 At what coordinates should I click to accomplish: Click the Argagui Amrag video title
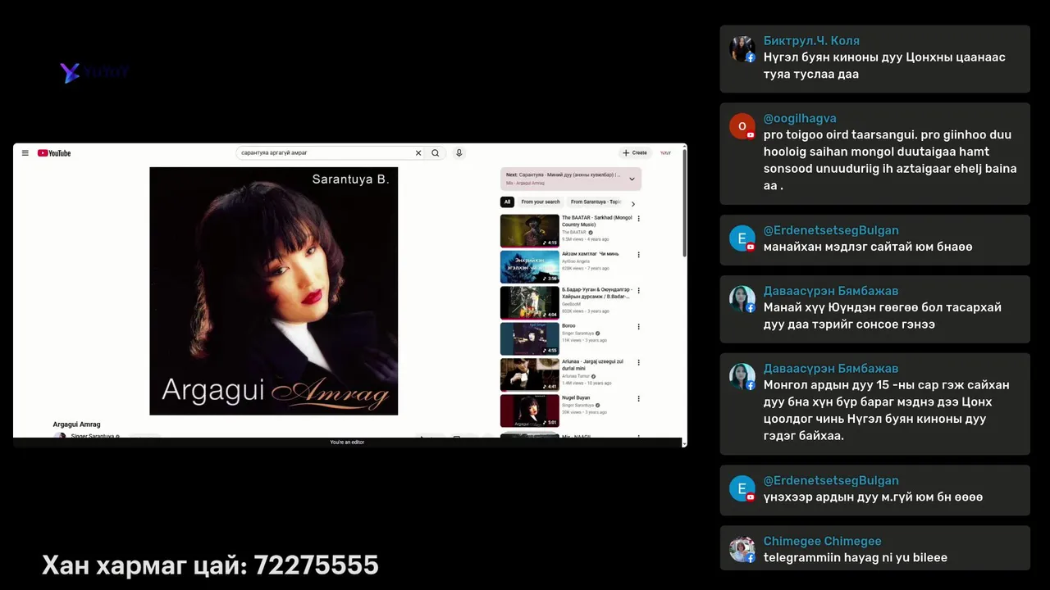[x=76, y=424]
